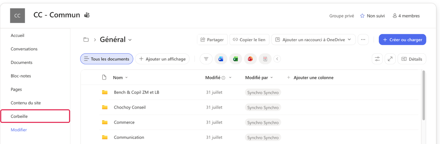Click Créer ou charger button
Screen dimensions: 440x144
[x=402, y=39]
